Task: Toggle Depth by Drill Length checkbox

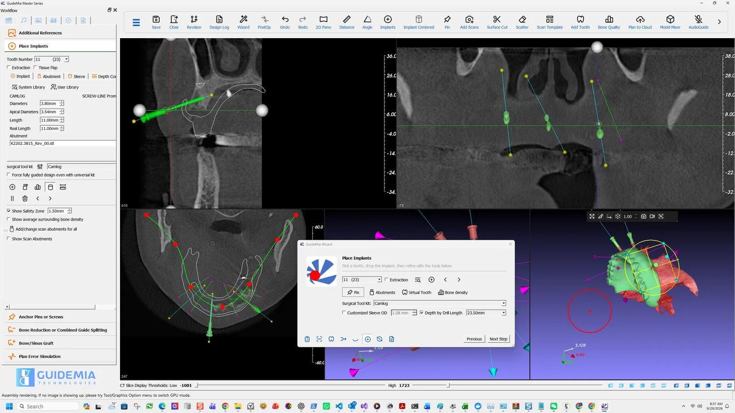Action: pos(421,313)
